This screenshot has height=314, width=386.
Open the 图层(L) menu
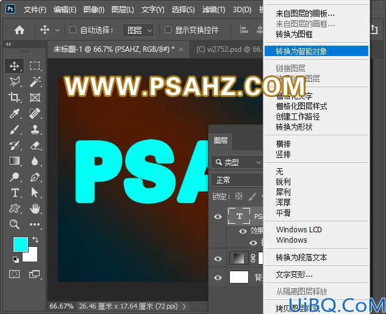pos(123,10)
